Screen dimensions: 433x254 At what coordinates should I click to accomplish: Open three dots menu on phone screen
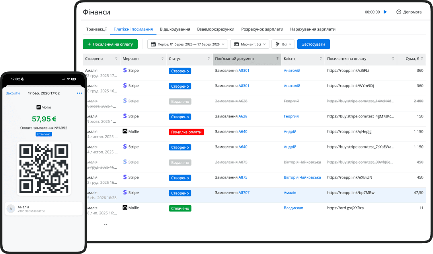(x=79, y=93)
